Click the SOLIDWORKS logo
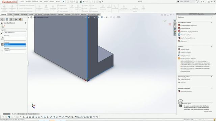The height and width of the screenshot is (121, 216). click(9, 2)
